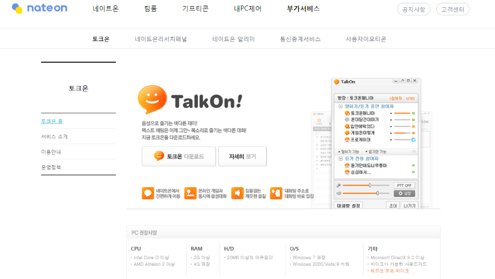The image size is (495, 279).
Task: Click the online game voice chat icon
Action: 190,193
